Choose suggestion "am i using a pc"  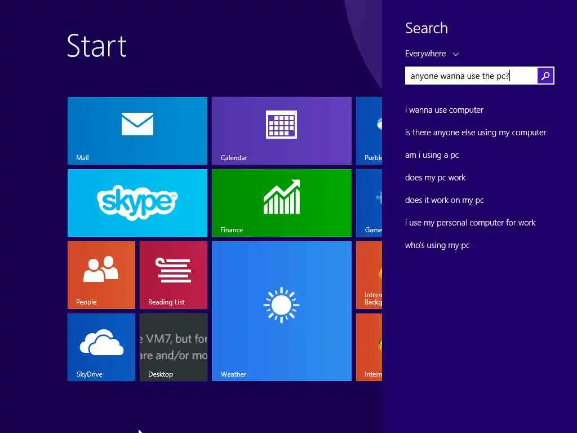pos(432,155)
